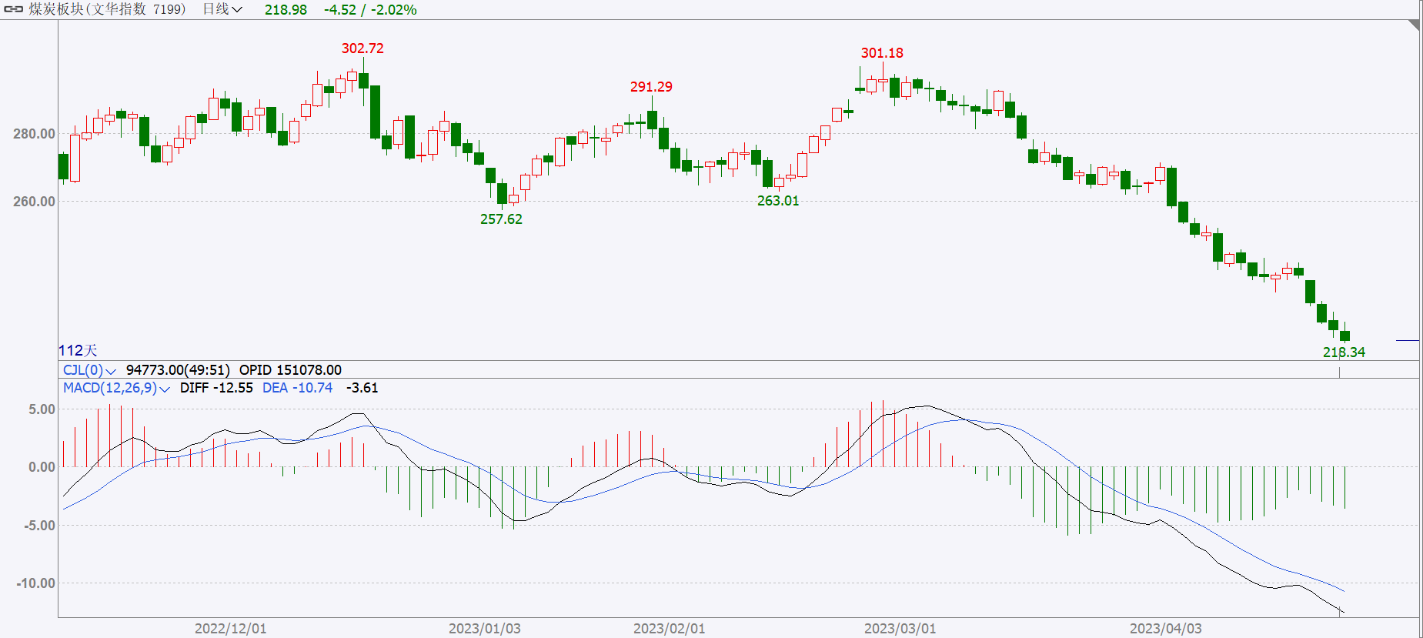Click the 0.00 MACD axis label
Viewport: 1423px width, 638px height.
42,467
